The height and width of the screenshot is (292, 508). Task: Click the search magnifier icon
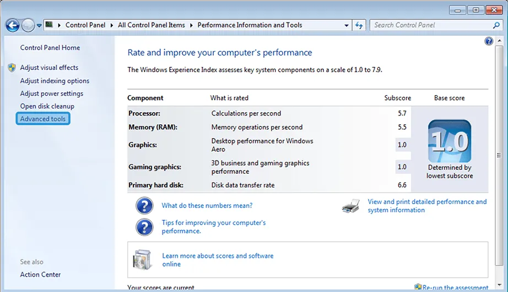click(496, 25)
